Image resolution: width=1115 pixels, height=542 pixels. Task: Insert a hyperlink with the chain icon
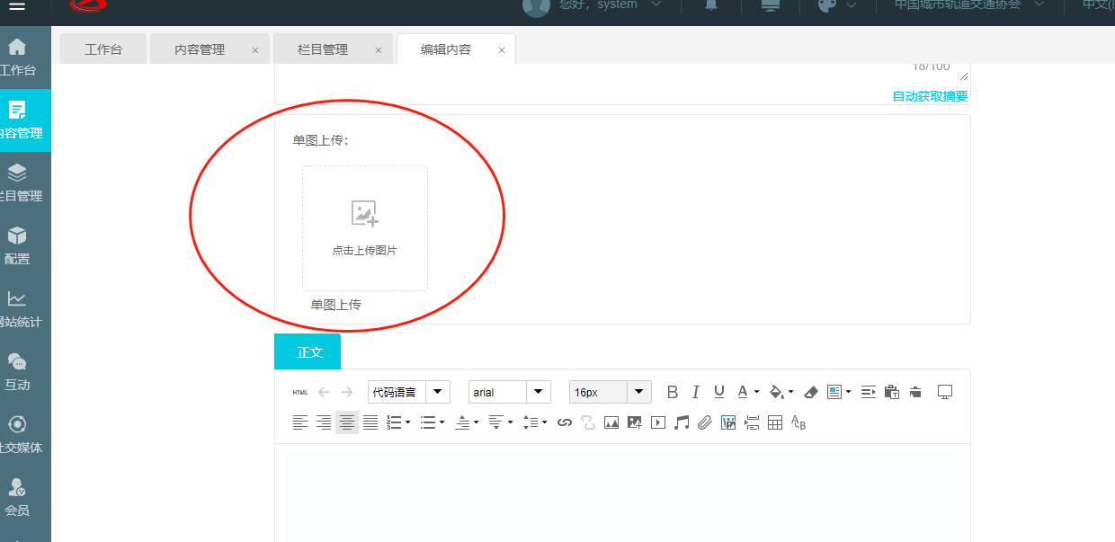tap(565, 422)
